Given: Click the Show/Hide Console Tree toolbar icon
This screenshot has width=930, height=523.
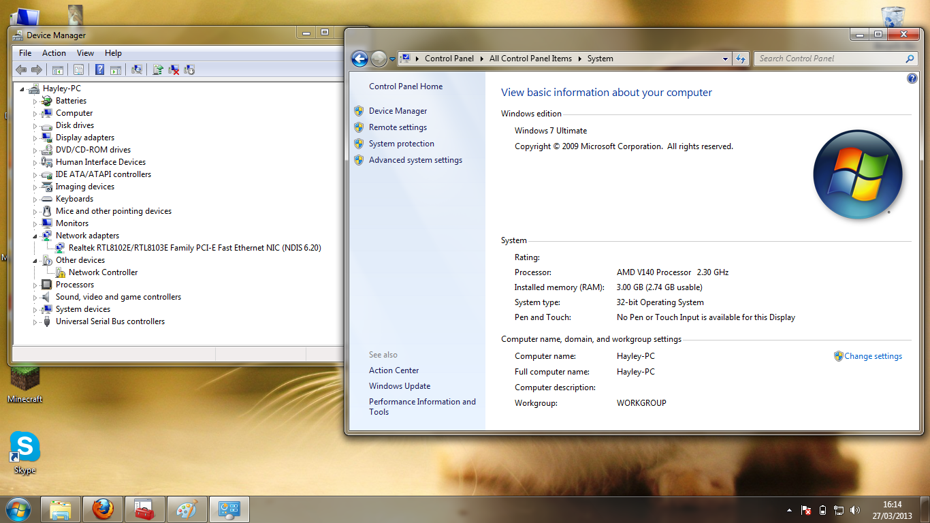Looking at the screenshot, I should [58, 69].
